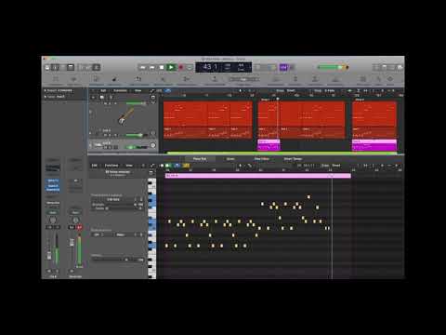Screen dimensions: 446x335
Task: Open the left channel strip Read automation pop-up
Action: [53, 213]
